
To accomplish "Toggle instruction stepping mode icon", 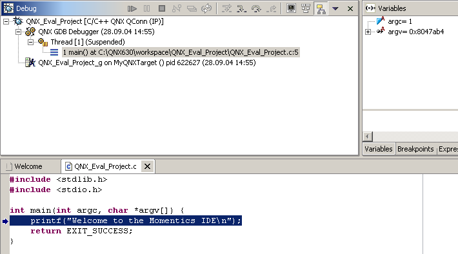I will point(291,8).
